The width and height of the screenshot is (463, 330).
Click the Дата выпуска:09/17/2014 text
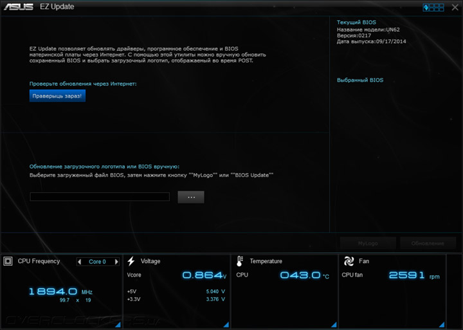pos(372,41)
